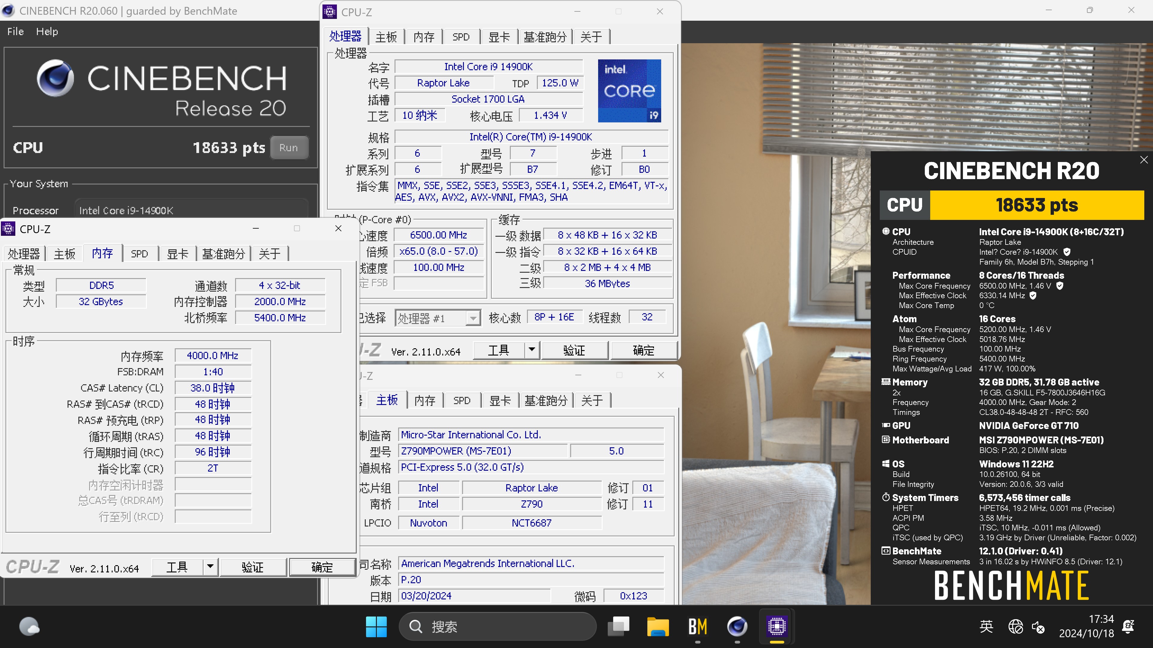
Task: Click 工具 button in processor window
Action: (499, 350)
